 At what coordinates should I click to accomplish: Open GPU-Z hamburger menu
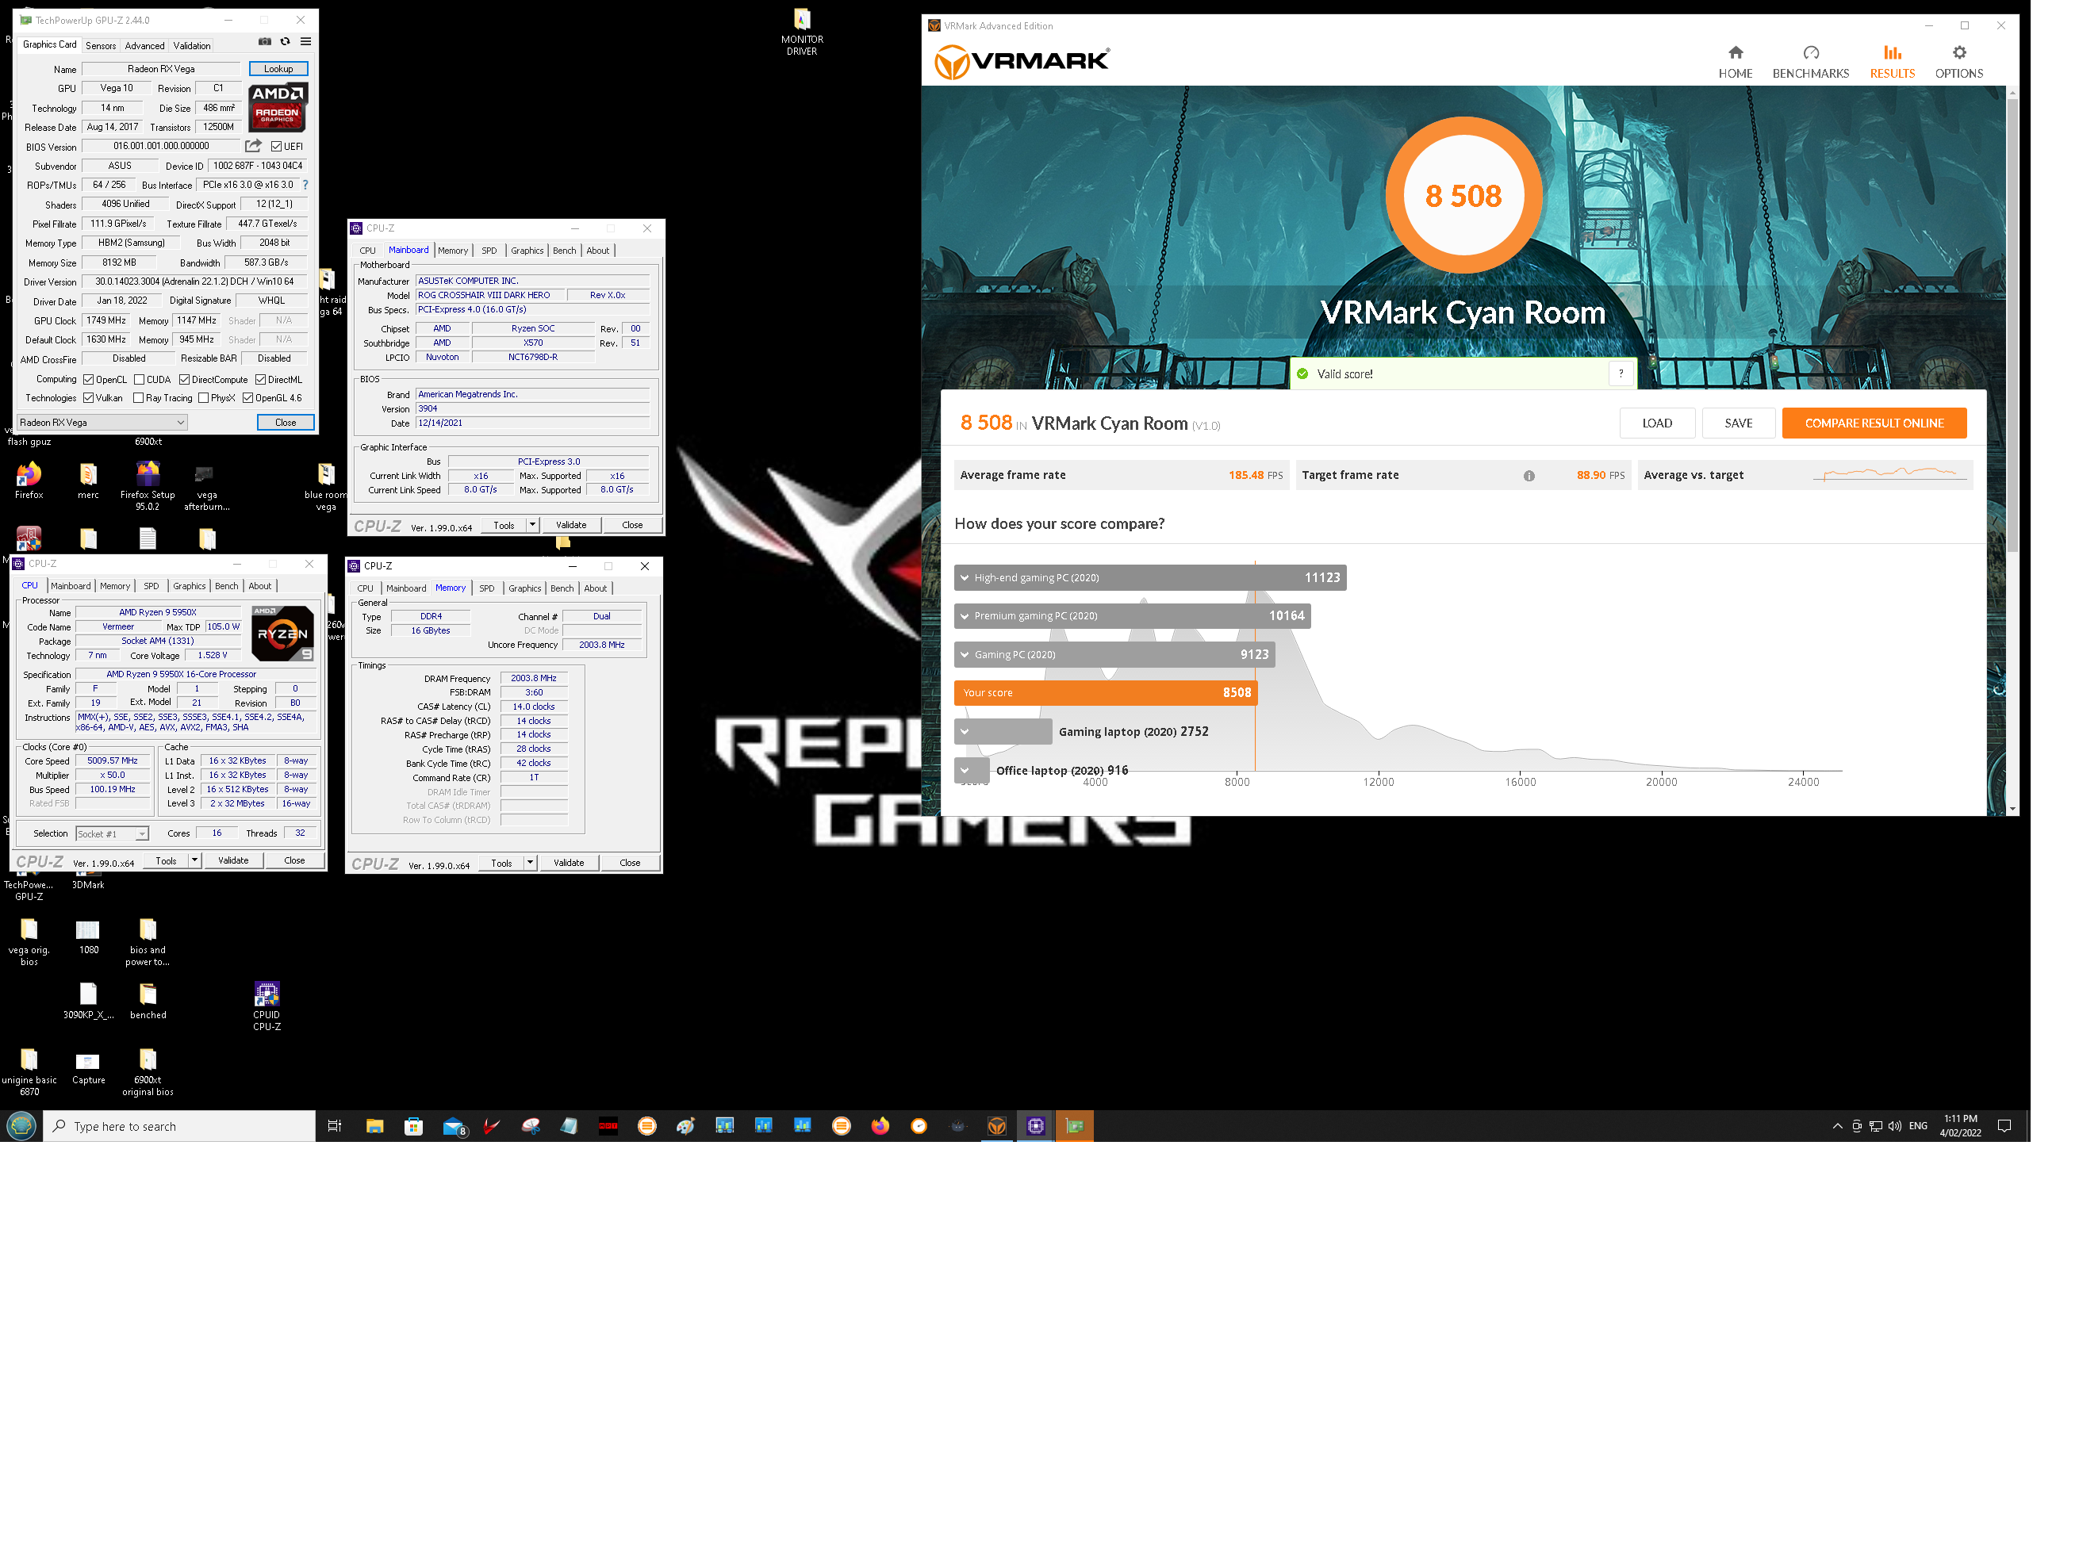pos(305,41)
